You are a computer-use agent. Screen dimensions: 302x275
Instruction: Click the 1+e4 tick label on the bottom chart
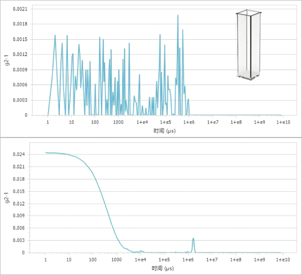pos(140,260)
